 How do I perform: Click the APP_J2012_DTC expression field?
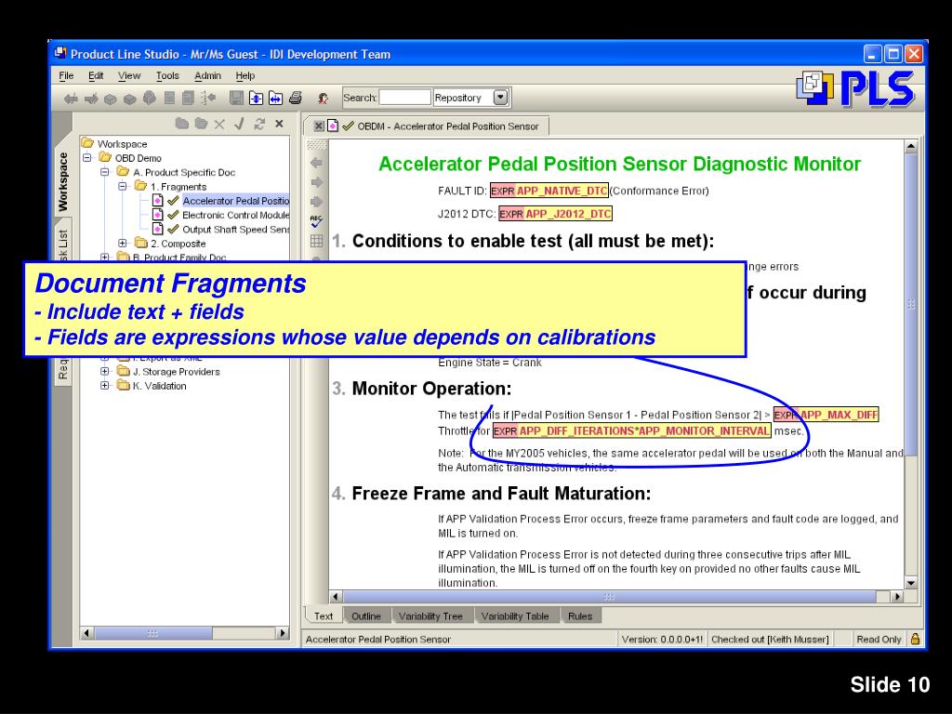[x=555, y=214]
